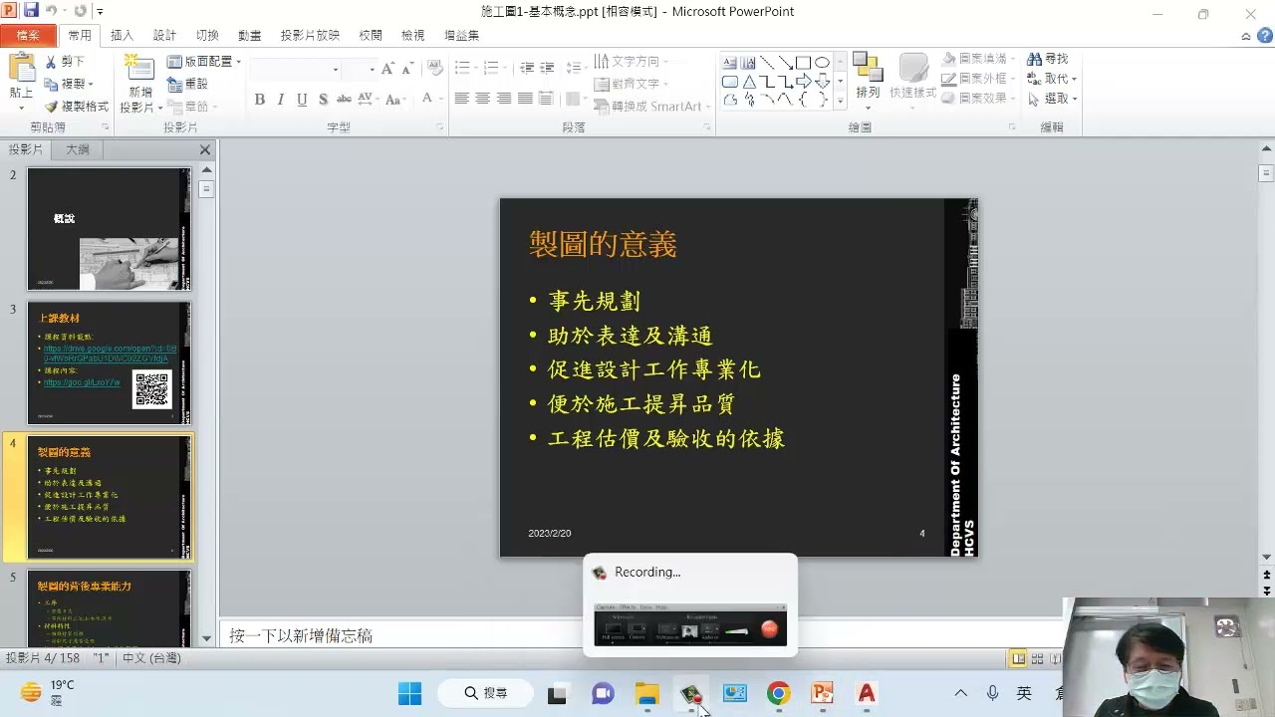Close the slides thumbnail pane

click(x=205, y=150)
